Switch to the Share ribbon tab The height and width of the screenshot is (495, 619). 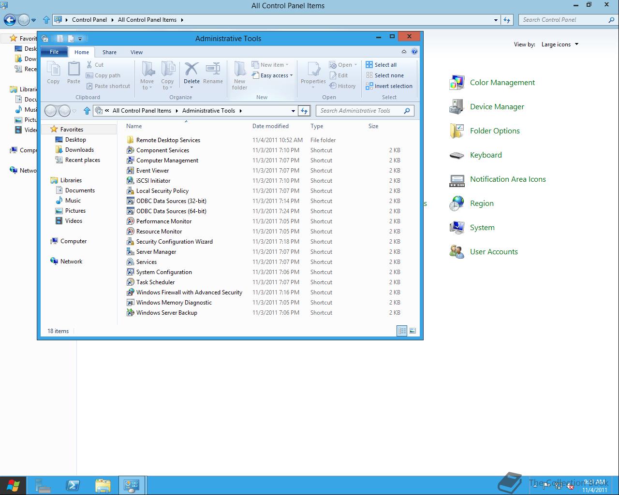coord(109,52)
